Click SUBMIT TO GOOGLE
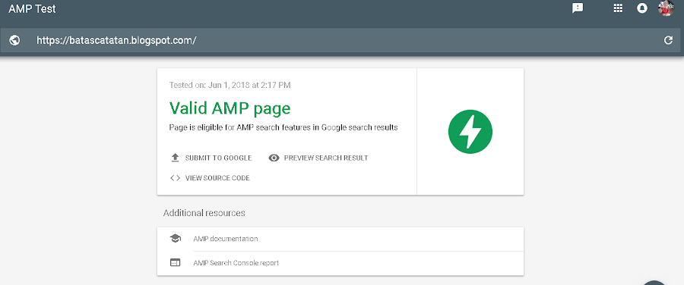The image size is (684, 285). click(x=218, y=158)
